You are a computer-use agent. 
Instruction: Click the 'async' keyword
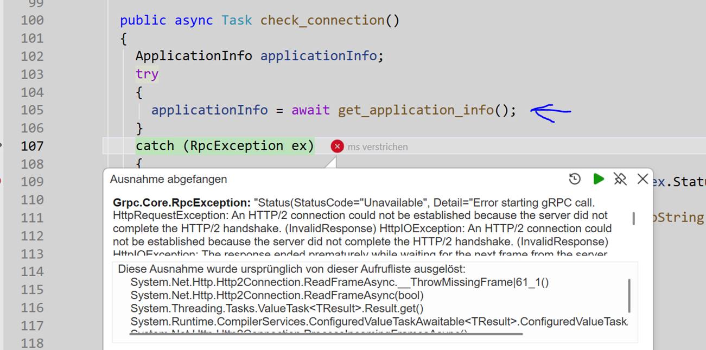pos(194,21)
